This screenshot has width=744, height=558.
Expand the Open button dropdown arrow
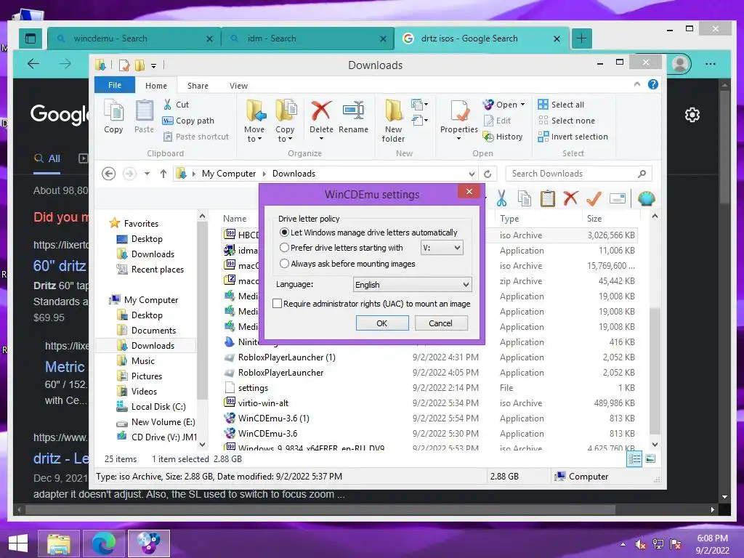coord(523,105)
